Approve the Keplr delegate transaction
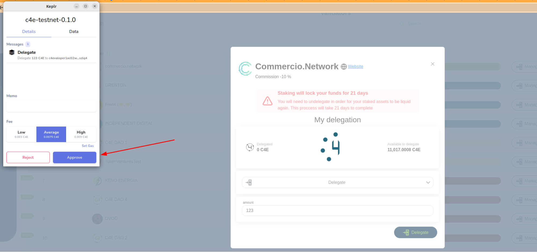537x252 pixels. click(x=74, y=157)
